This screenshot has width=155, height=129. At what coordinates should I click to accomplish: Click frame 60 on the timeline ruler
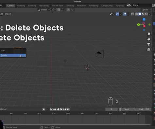11,114
